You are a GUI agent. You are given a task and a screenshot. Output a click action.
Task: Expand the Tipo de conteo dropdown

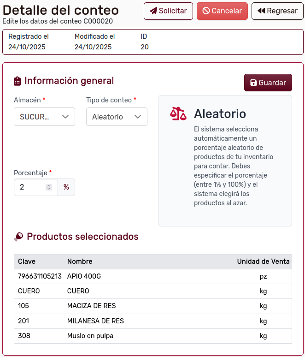117,117
